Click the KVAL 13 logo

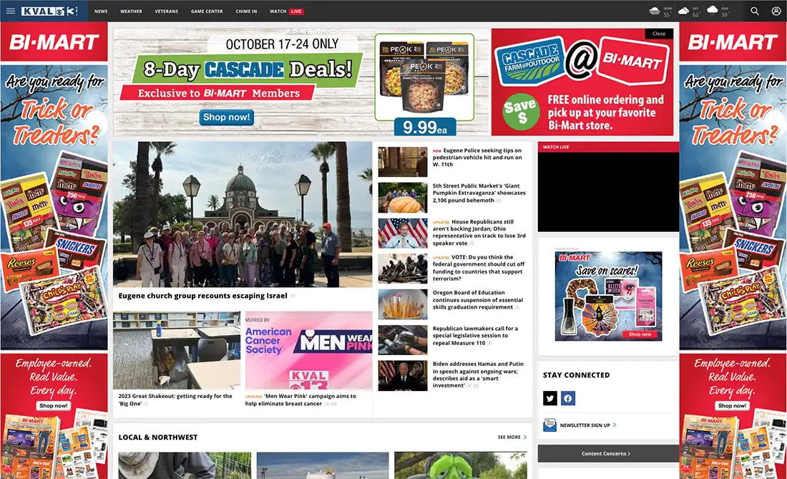click(x=49, y=11)
